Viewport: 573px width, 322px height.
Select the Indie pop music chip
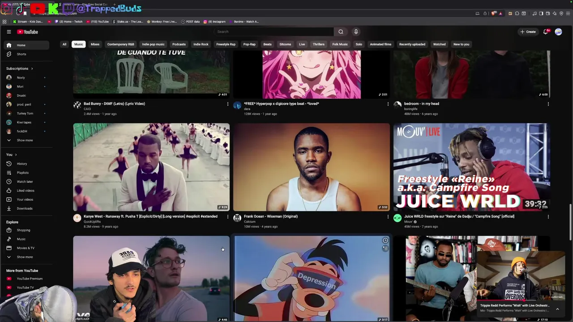coord(153,44)
